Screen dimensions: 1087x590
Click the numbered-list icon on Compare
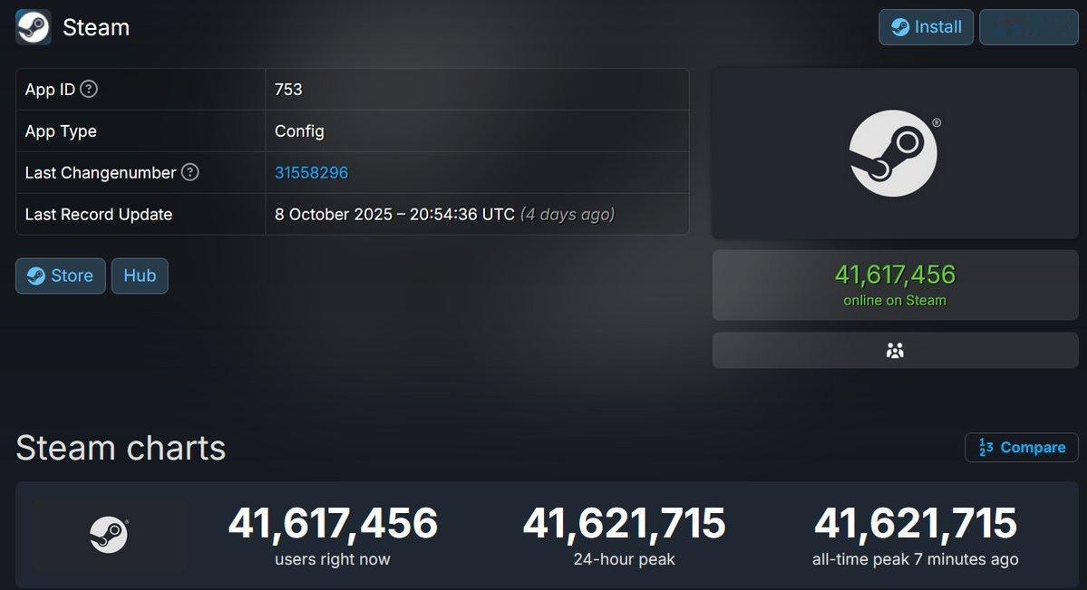click(x=985, y=447)
